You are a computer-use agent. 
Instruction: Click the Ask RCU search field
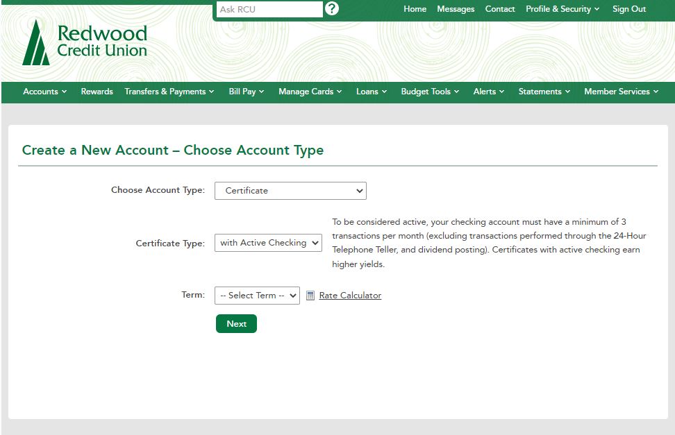point(269,10)
